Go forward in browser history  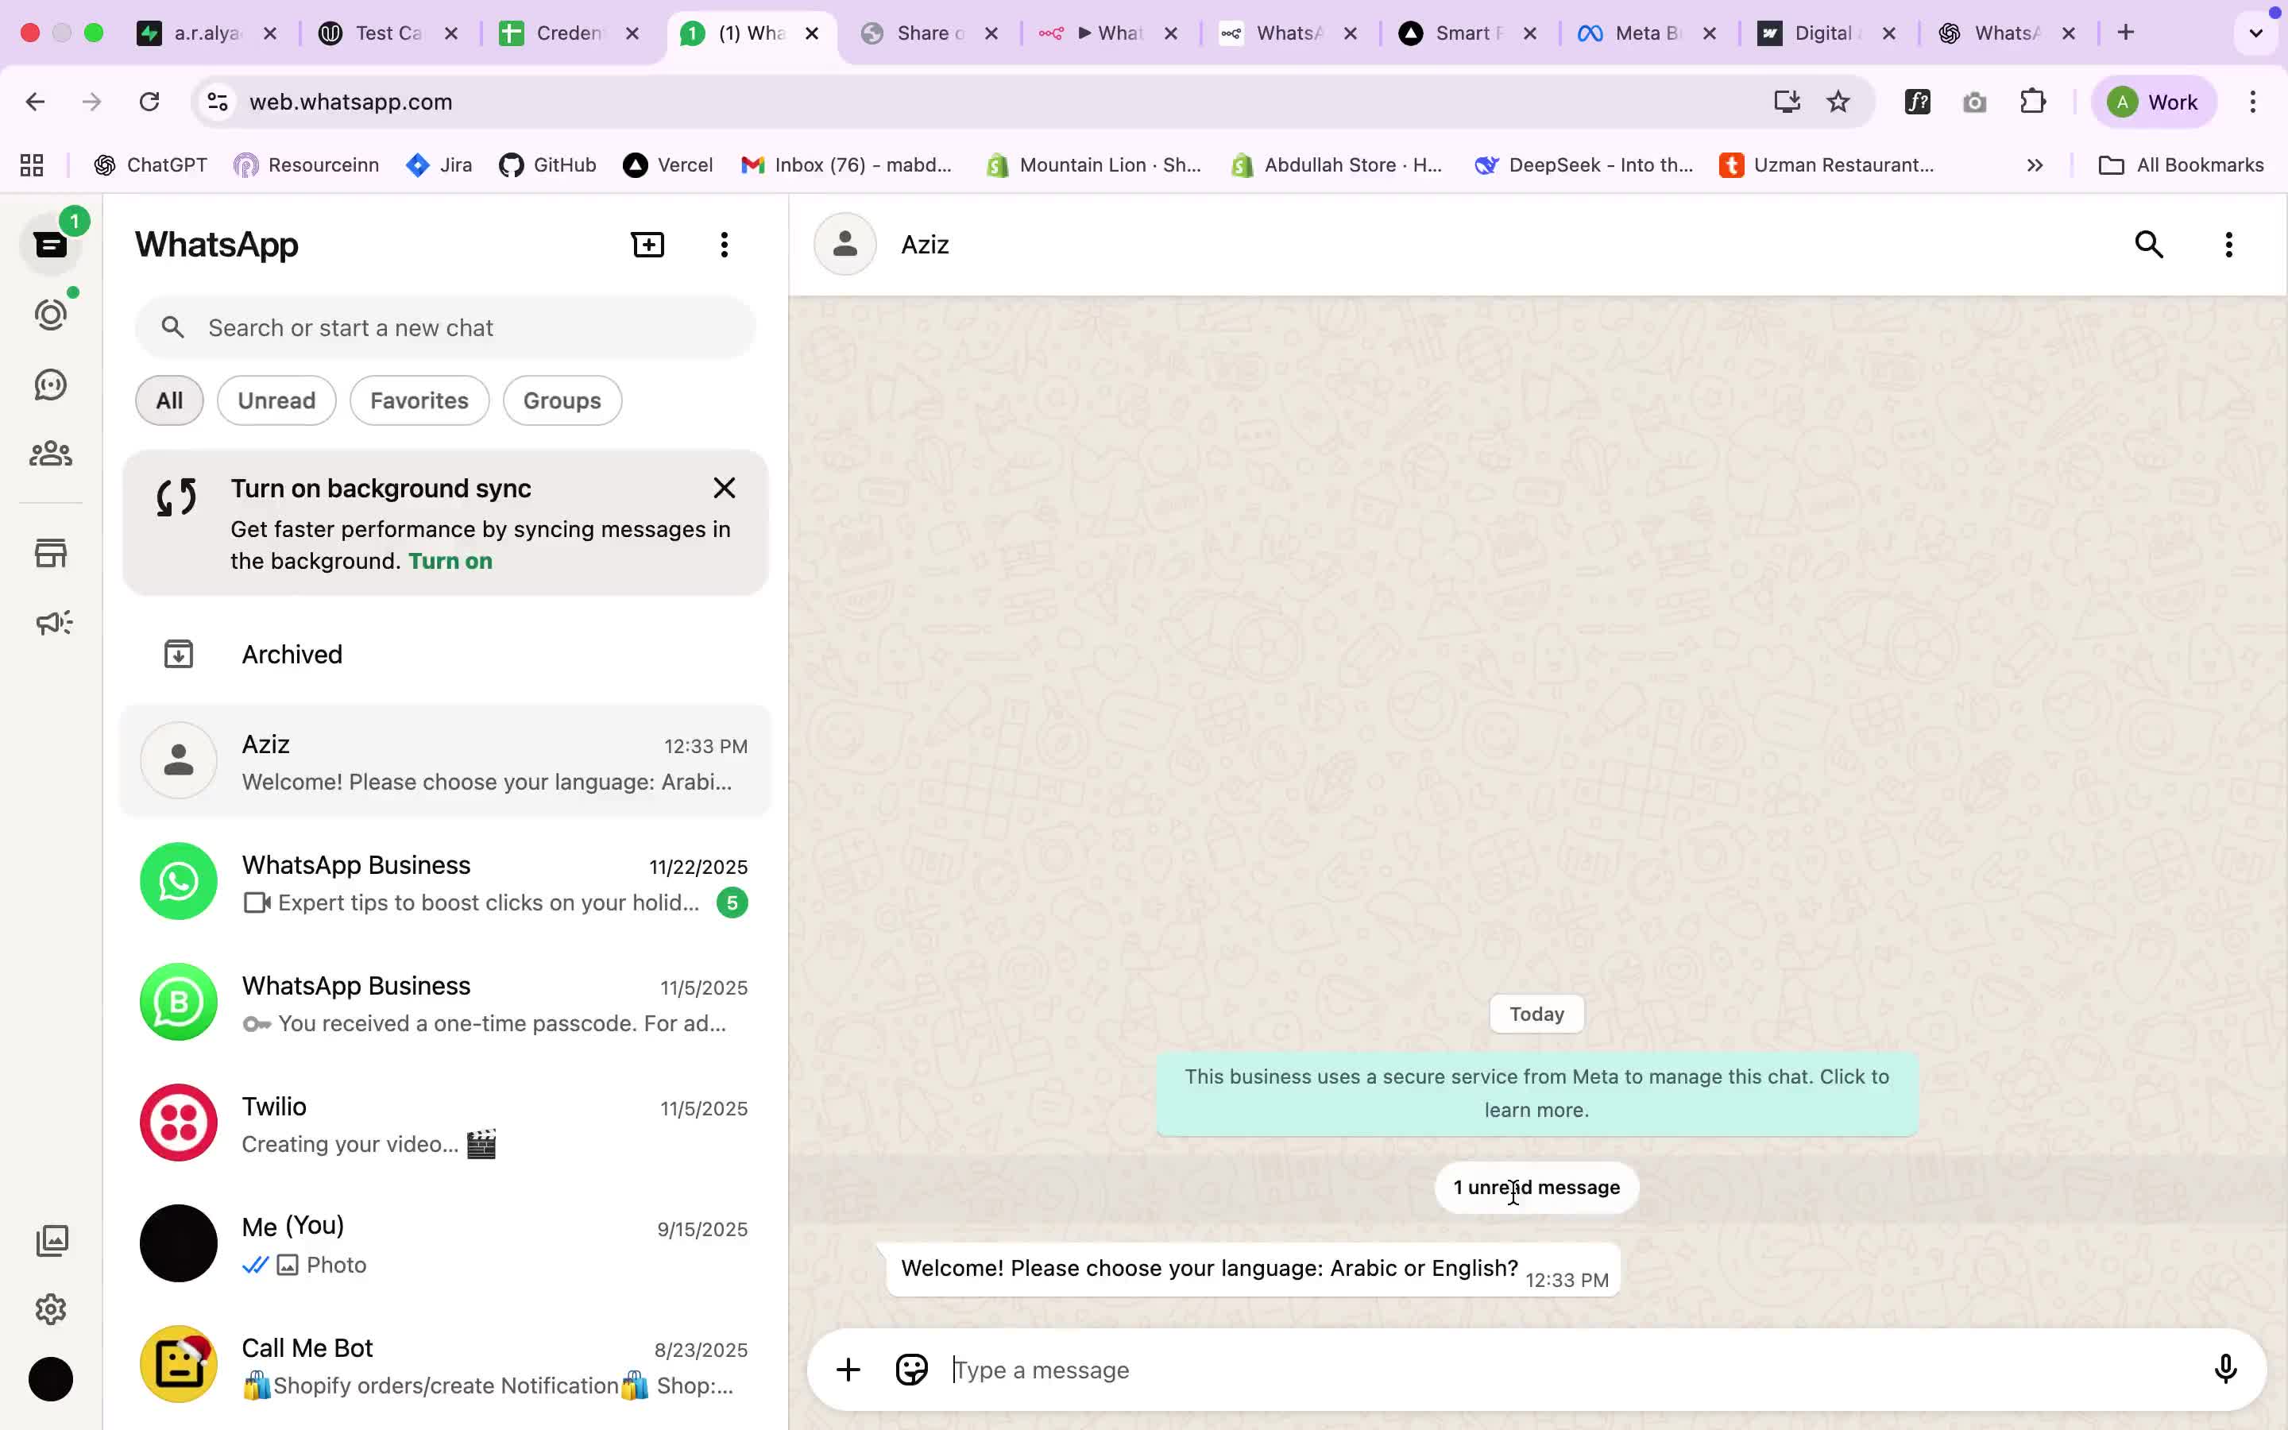pos(91,101)
